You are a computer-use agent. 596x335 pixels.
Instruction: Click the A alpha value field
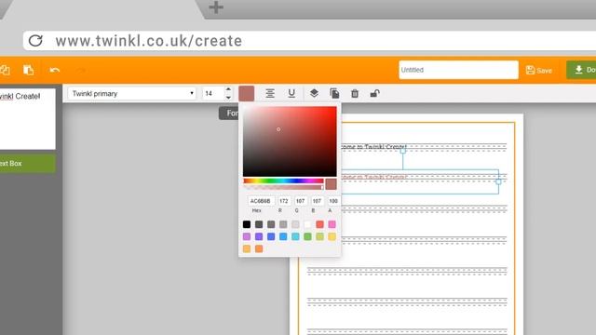pos(333,201)
